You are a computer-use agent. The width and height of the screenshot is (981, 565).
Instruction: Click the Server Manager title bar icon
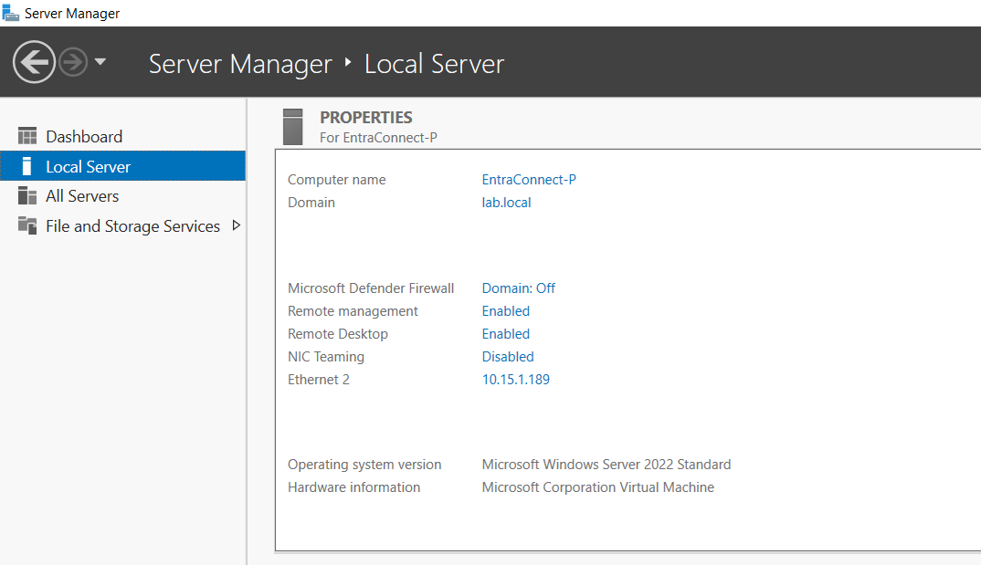[x=11, y=13]
